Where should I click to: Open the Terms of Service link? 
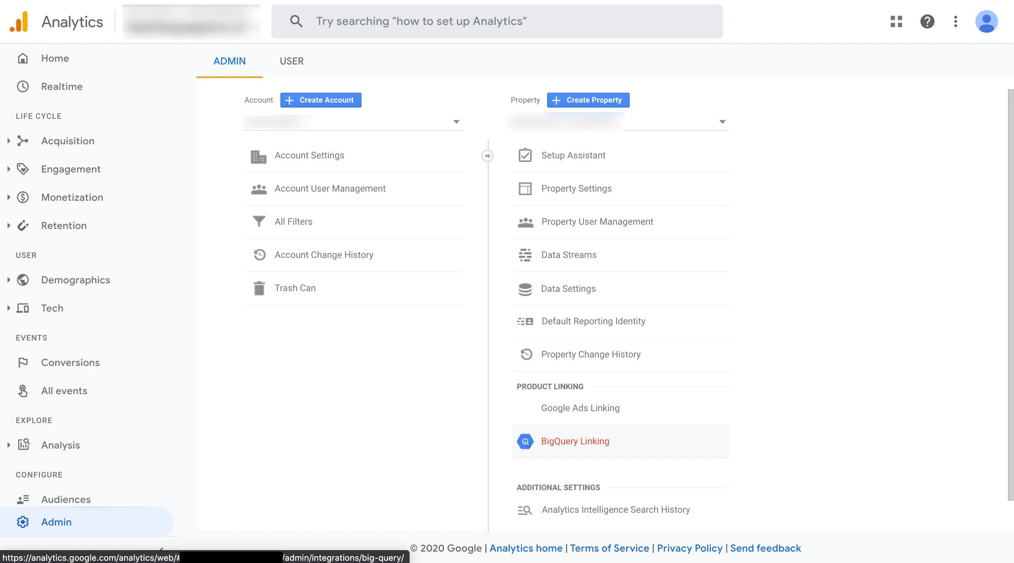609,548
